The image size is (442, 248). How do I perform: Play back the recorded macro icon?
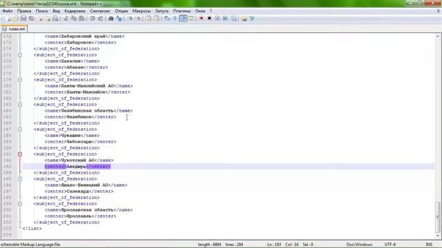pyautogui.click(x=218, y=19)
